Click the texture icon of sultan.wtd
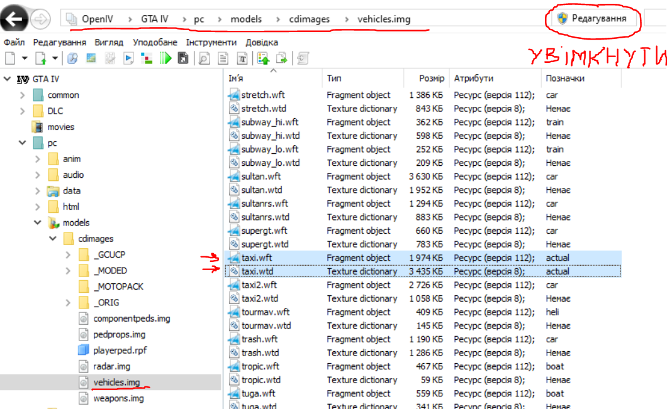The width and height of the screenshot is (667, 409). 234,190
